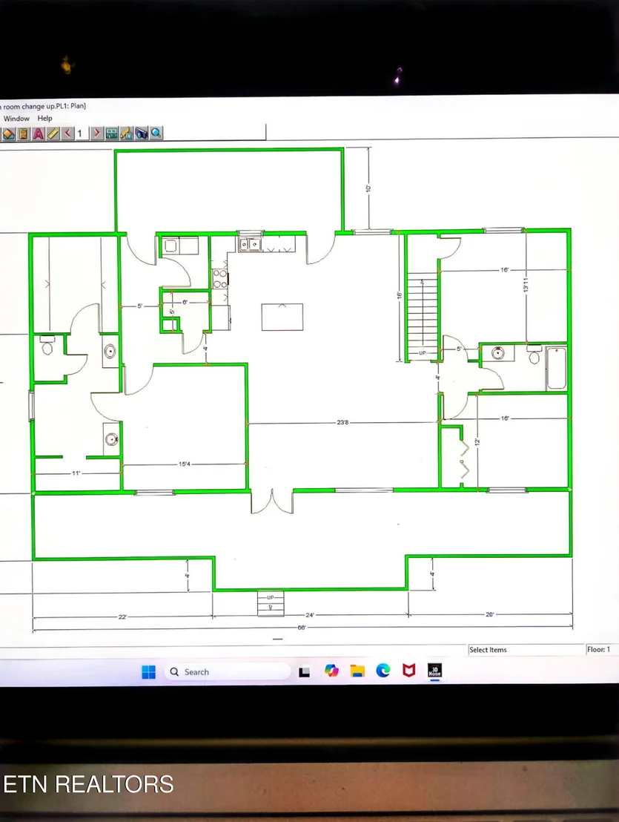Select the staircase labeled UP beside the kitchen

(422, 318)
